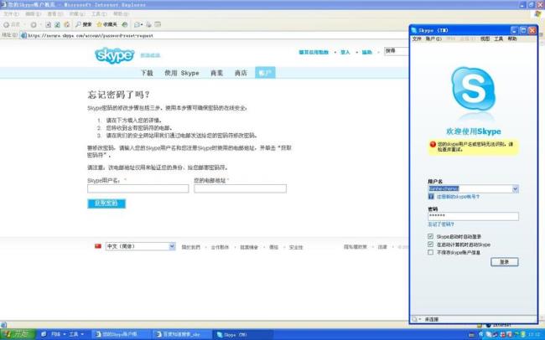Select the 下载 tab on the Skype site

[x=147, y=73]
